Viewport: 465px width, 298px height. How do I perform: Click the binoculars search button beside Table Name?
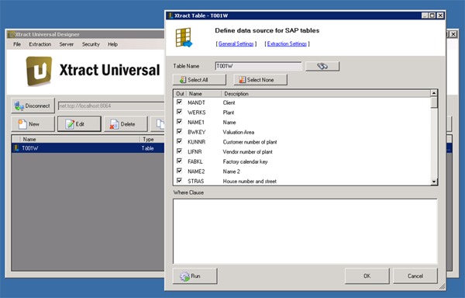(322, 66)
